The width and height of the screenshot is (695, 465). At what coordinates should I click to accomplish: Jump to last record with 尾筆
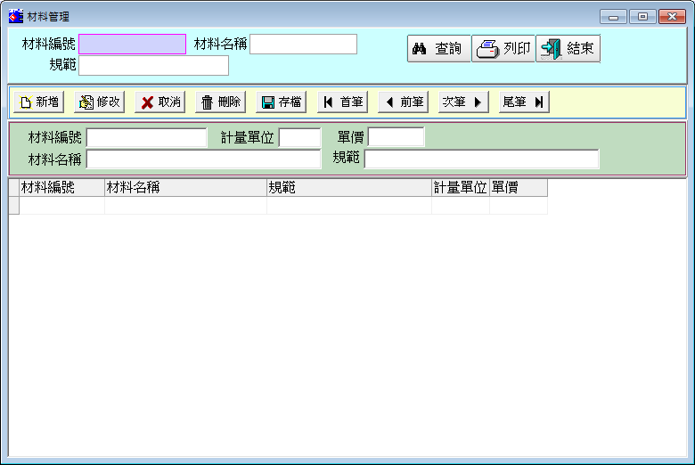(524, 102)
